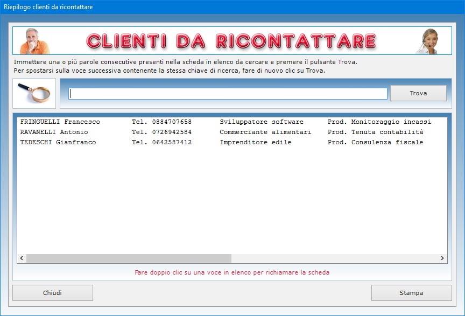Click phone number 0726942584
This screenshot has width=465, height=316.
tap(172, 132)
